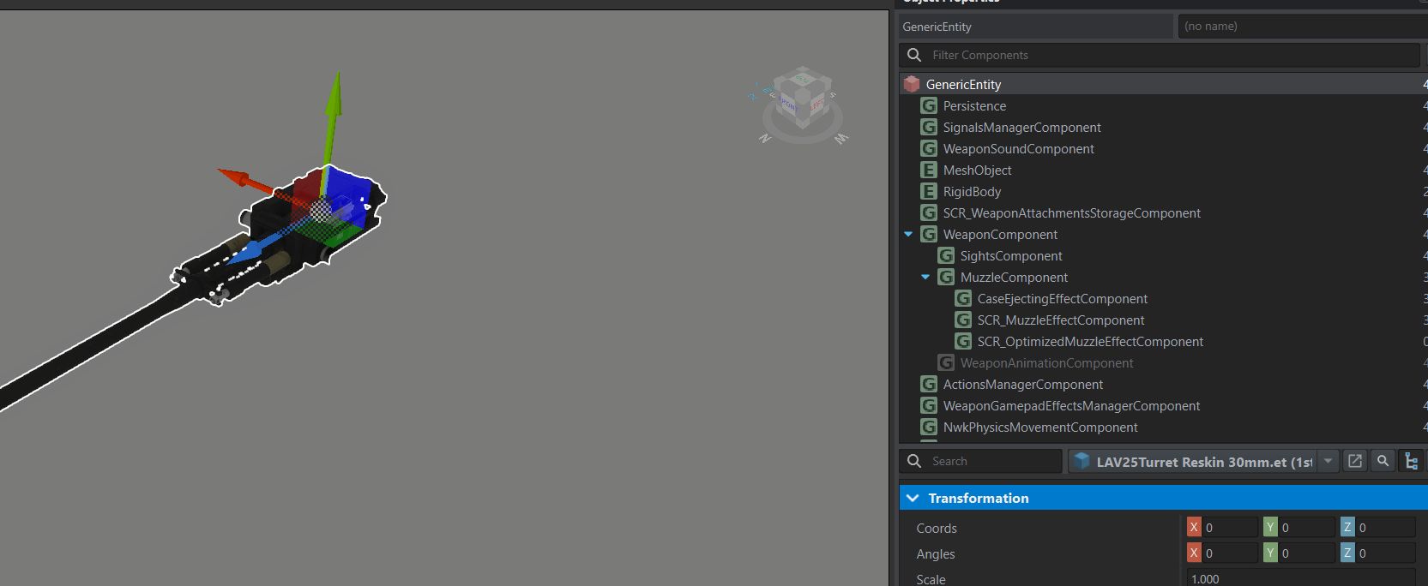Image resolution: width=1428 pixels, height=586 pixels.
Task: Open the LAV25Turret prefab dropdown arrow
Action: [1328, 461]
